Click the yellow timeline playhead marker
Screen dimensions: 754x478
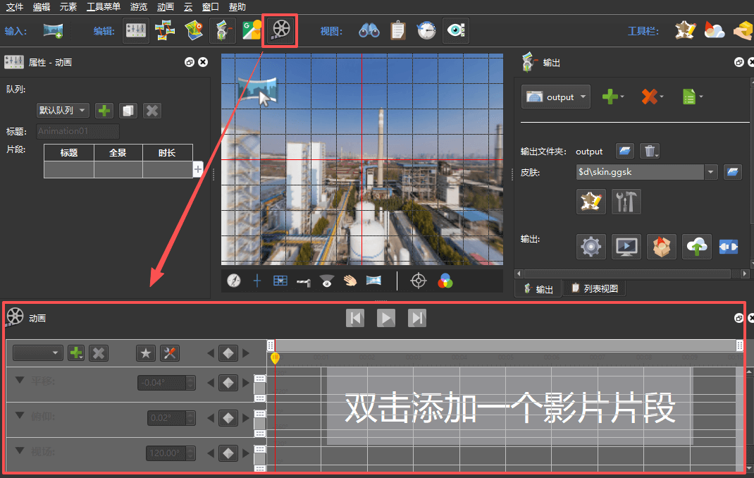click(275, 358)
